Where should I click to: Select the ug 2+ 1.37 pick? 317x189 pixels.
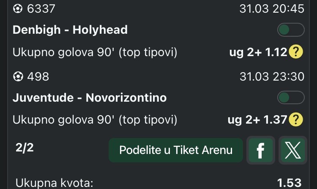click(x=257, y=120)
